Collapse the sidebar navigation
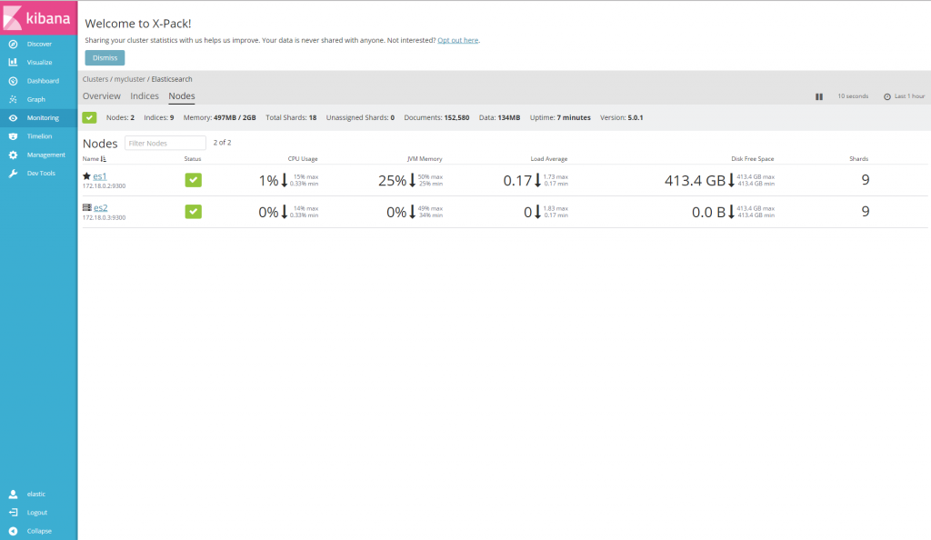Viewport: 931px width, 540px height. tap(38, 531)
